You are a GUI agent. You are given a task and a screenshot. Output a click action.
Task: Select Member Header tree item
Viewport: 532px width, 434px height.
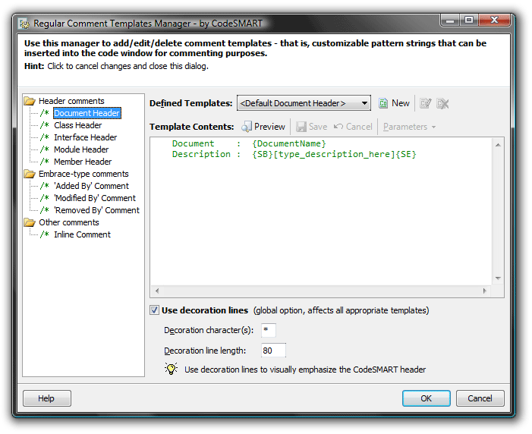pyautogui.click(x=83, y=162)
